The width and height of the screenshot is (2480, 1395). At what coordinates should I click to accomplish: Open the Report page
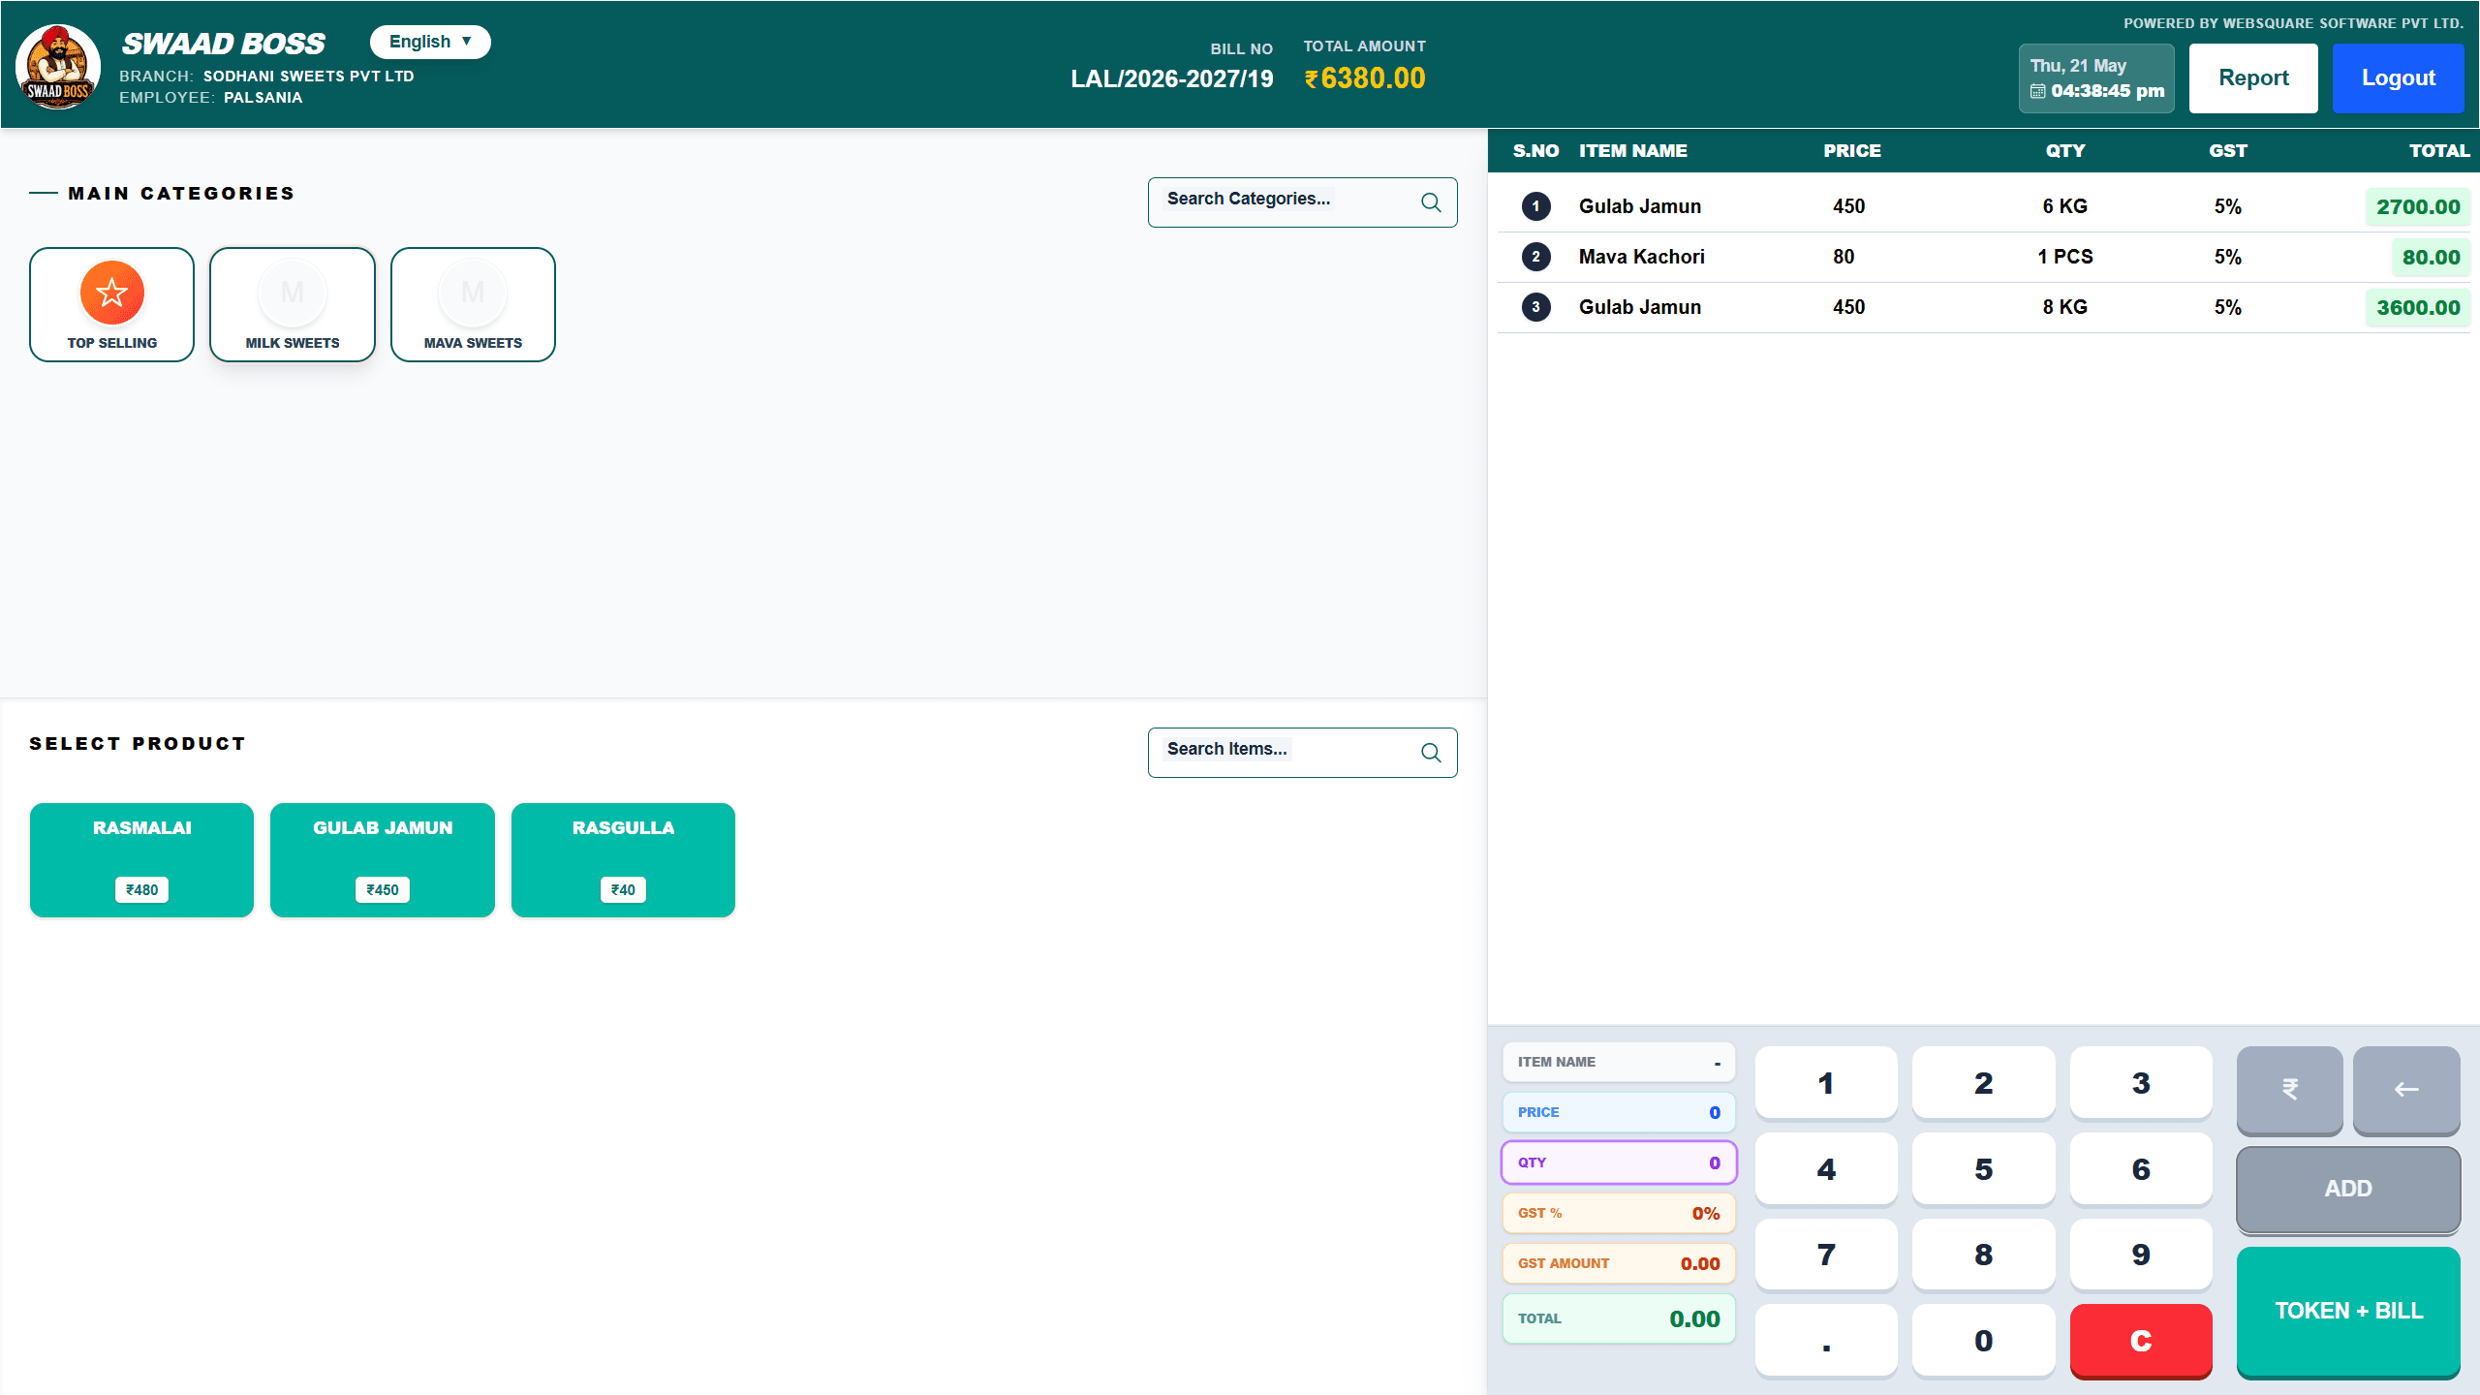(2253, 78)
